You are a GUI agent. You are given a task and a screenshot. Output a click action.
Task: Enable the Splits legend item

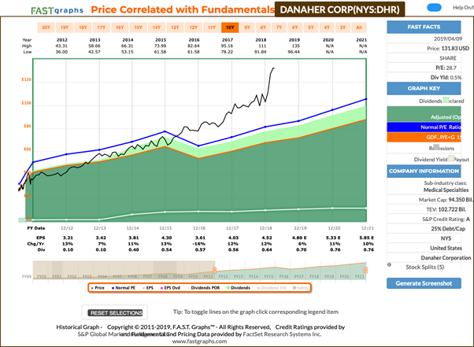(300, 288)
